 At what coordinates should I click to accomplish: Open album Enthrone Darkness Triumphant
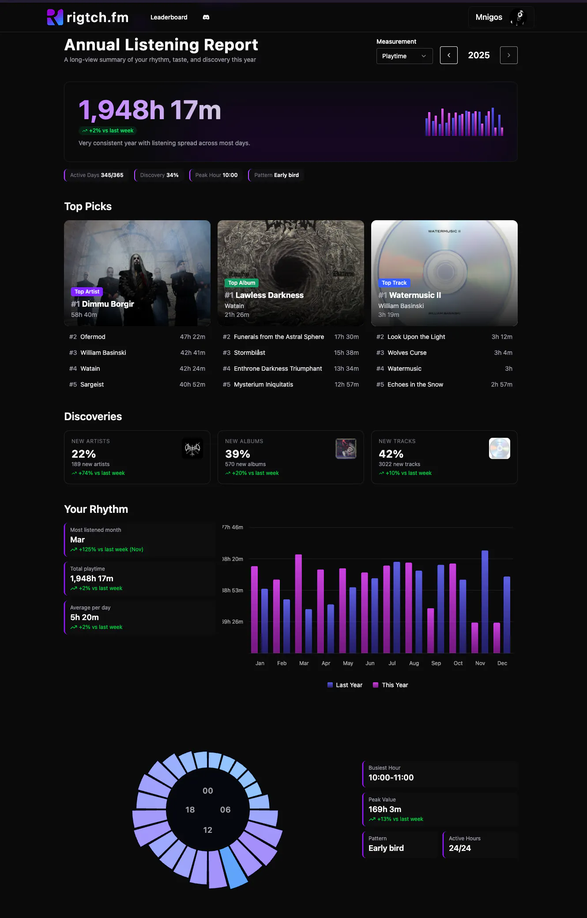pos(291,369)
